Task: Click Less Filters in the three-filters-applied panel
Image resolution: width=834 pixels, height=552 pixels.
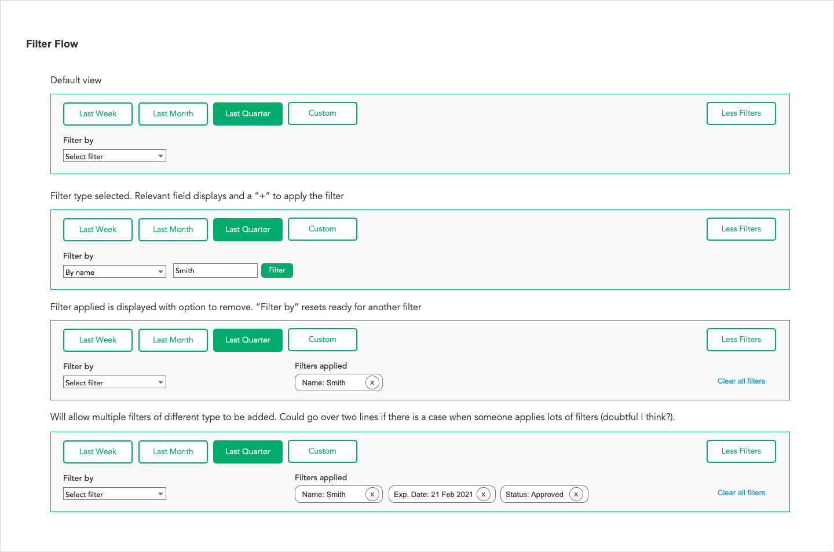Action: 741,451
